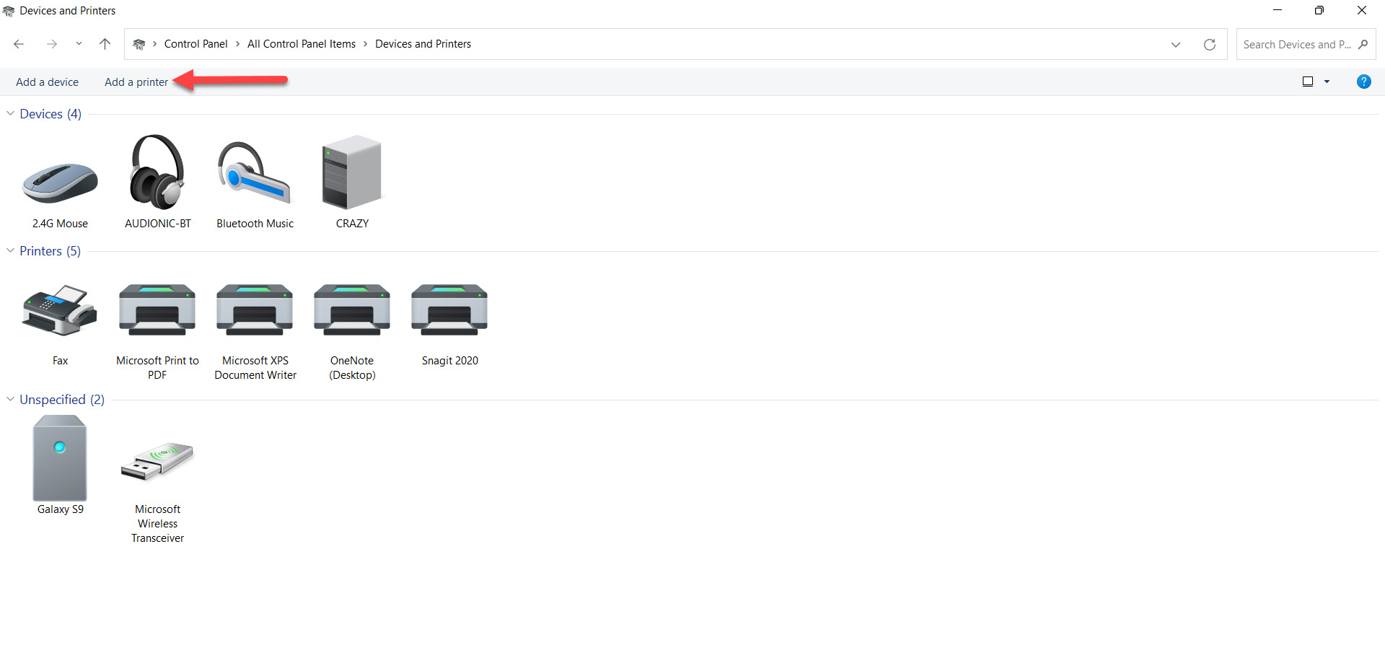The height and width of the screenshot is (671, 1385).
Task: Open the address bar history dropdown
Action: 1175,44
